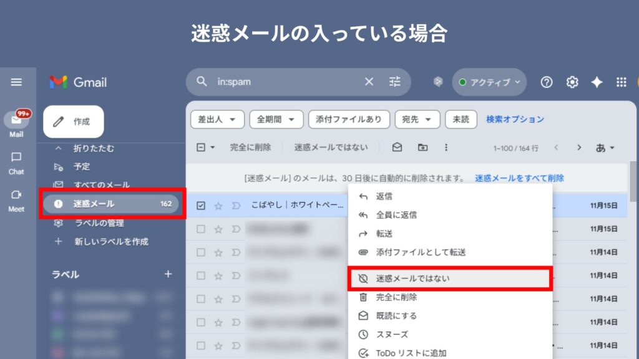Open the 全期間 date range dropdown
Screen dimensions: 639x359
pos(276,119)
